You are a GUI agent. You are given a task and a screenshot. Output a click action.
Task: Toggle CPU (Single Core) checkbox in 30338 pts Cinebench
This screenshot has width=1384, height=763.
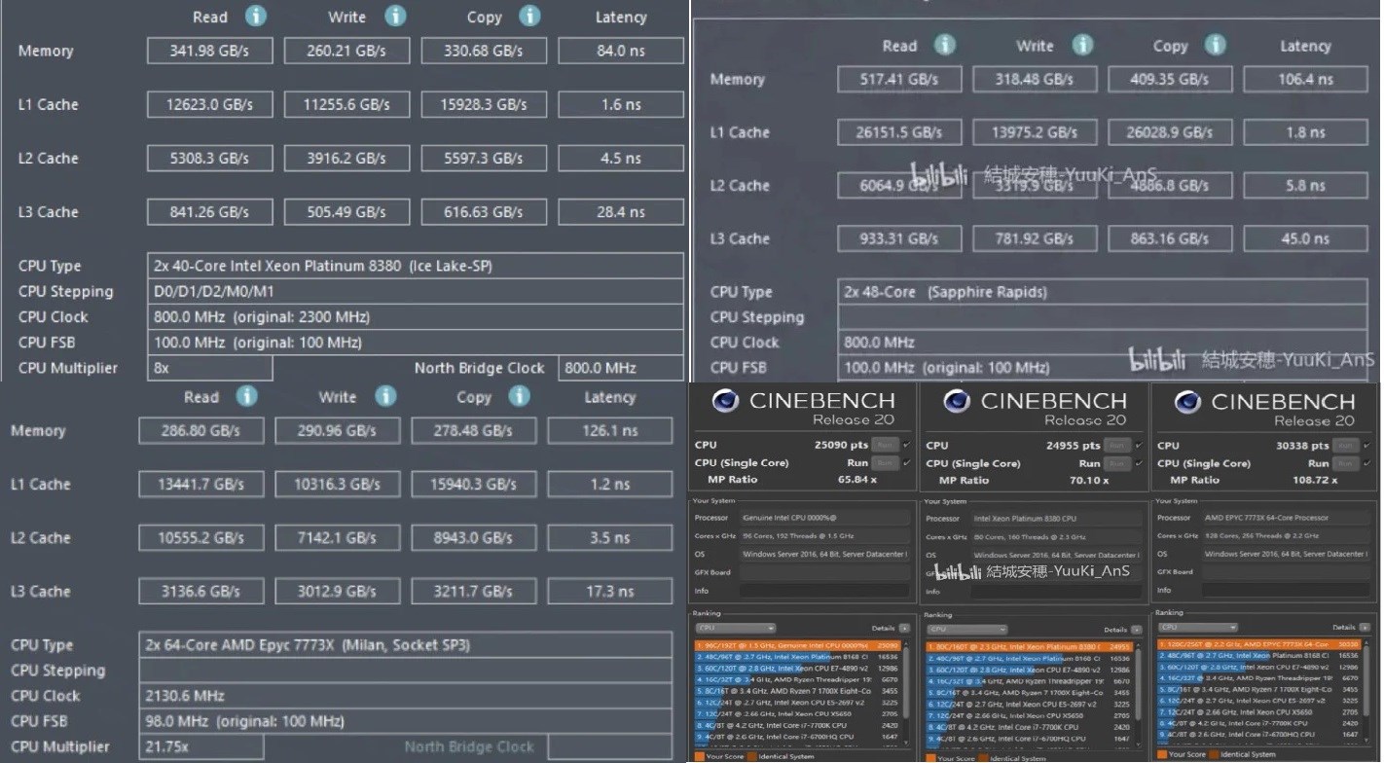tap(1366, 463)
